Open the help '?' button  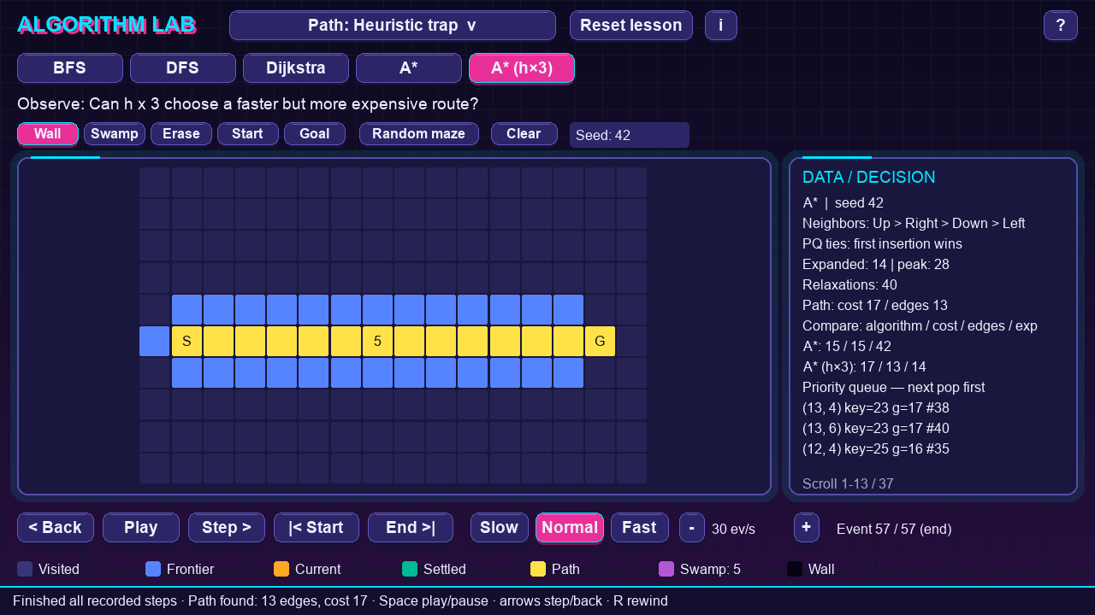[1061, 26]
